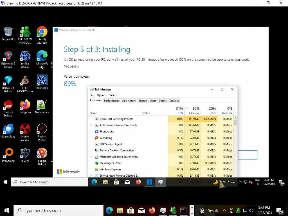Expand the Antimalware Service Executable process group
This screenshot has height=216, width=288.
pos(91,125)
